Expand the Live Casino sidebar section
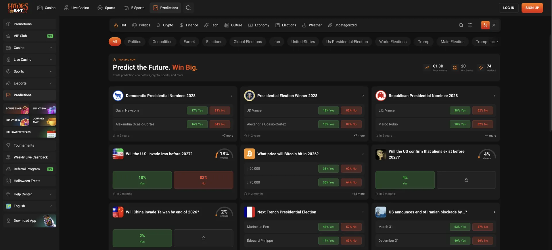Screen dimensions: 552x250 pyautogui.click(x=30, y=60)
